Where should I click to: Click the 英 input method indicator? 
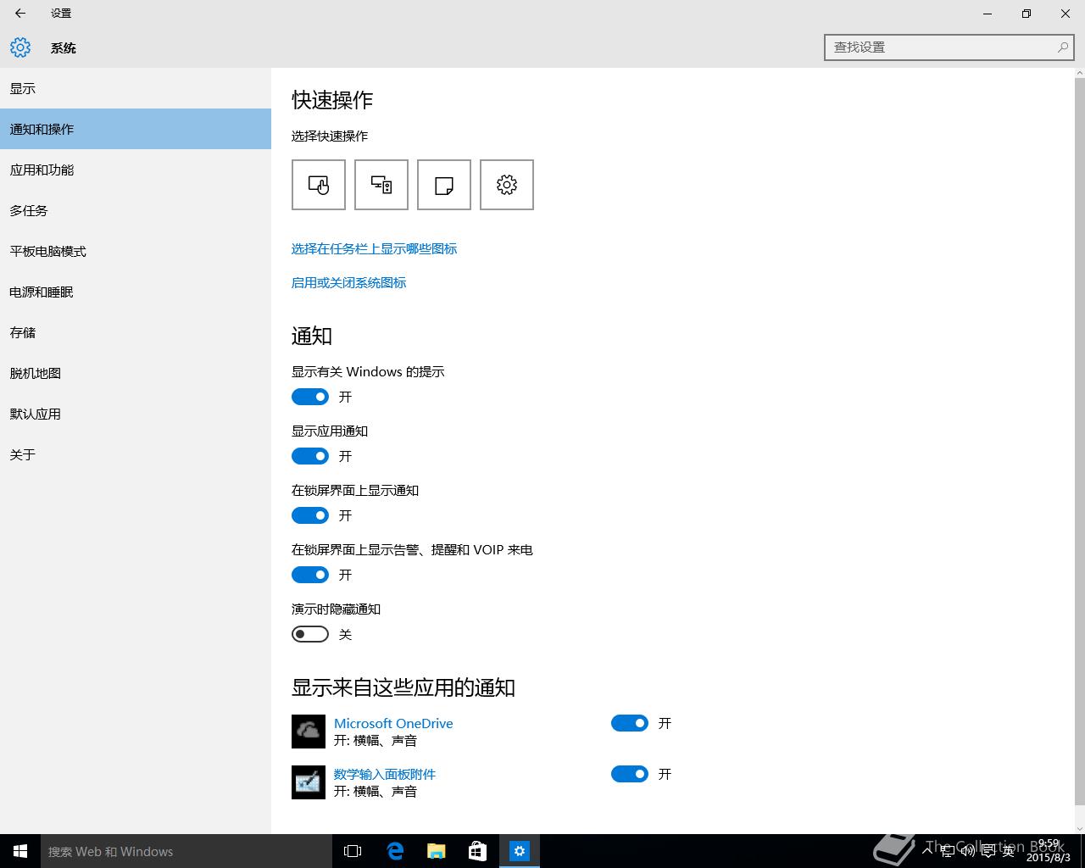[x=1009, y=851]
